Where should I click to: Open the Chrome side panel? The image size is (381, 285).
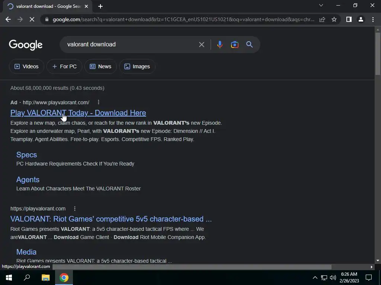point(349,19)
